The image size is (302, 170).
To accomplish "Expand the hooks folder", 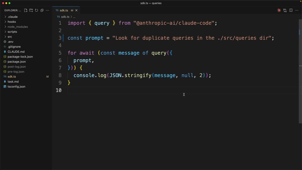I will tap(26, 22).
